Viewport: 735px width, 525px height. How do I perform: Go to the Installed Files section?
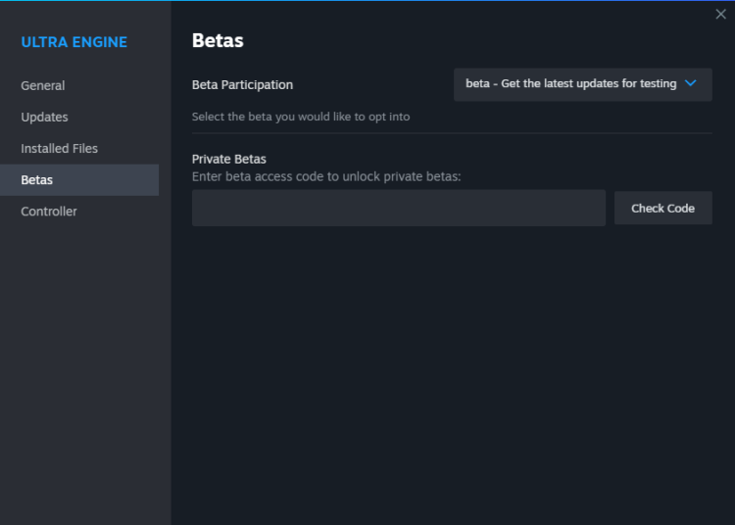click(x=60, y=149)
